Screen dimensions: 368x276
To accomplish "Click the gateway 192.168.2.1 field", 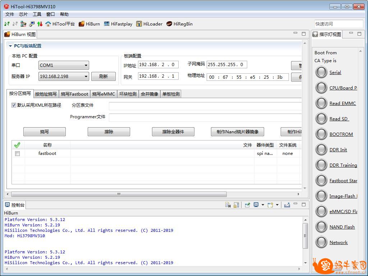I will click(x=158, y=76).
